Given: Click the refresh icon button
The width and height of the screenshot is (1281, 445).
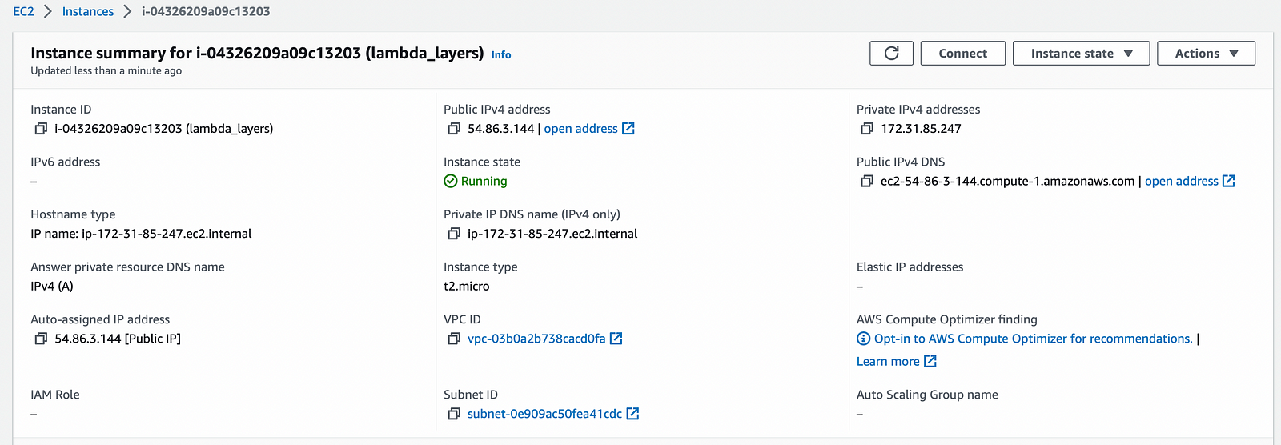Looking at the screenshot, I should (x=891, y=54).
